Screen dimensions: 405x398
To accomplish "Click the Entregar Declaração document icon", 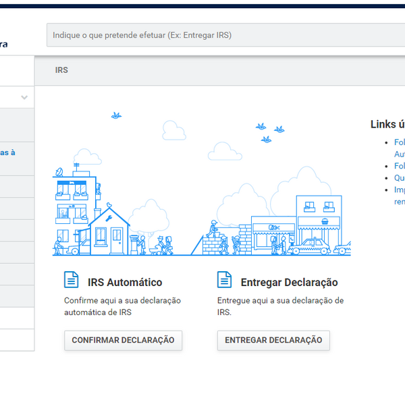I will (x=224, y=280).
